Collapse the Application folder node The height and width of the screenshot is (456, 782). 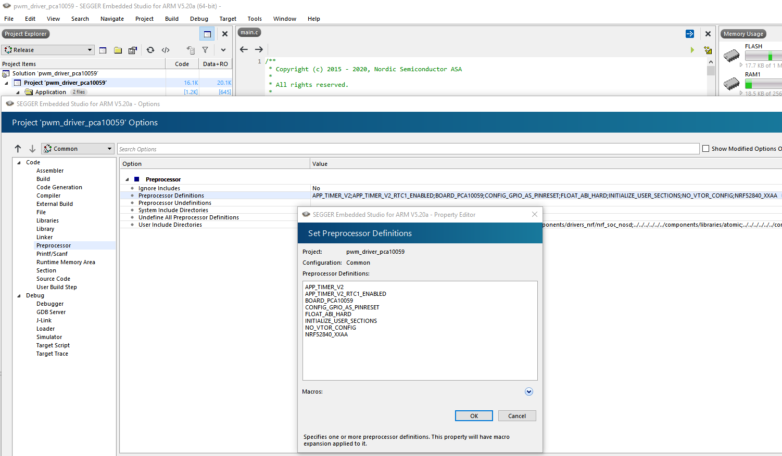point(18,93)
